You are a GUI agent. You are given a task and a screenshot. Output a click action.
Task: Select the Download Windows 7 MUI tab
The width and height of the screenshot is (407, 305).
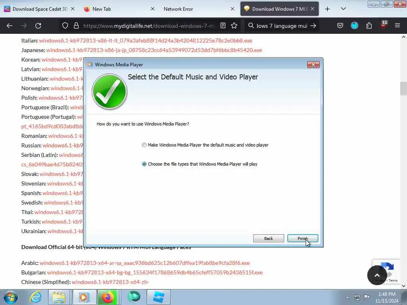click(279, 9)
